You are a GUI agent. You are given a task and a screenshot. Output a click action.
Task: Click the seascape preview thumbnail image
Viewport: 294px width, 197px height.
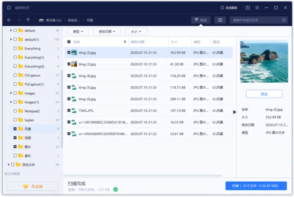(x=264, y=62)
